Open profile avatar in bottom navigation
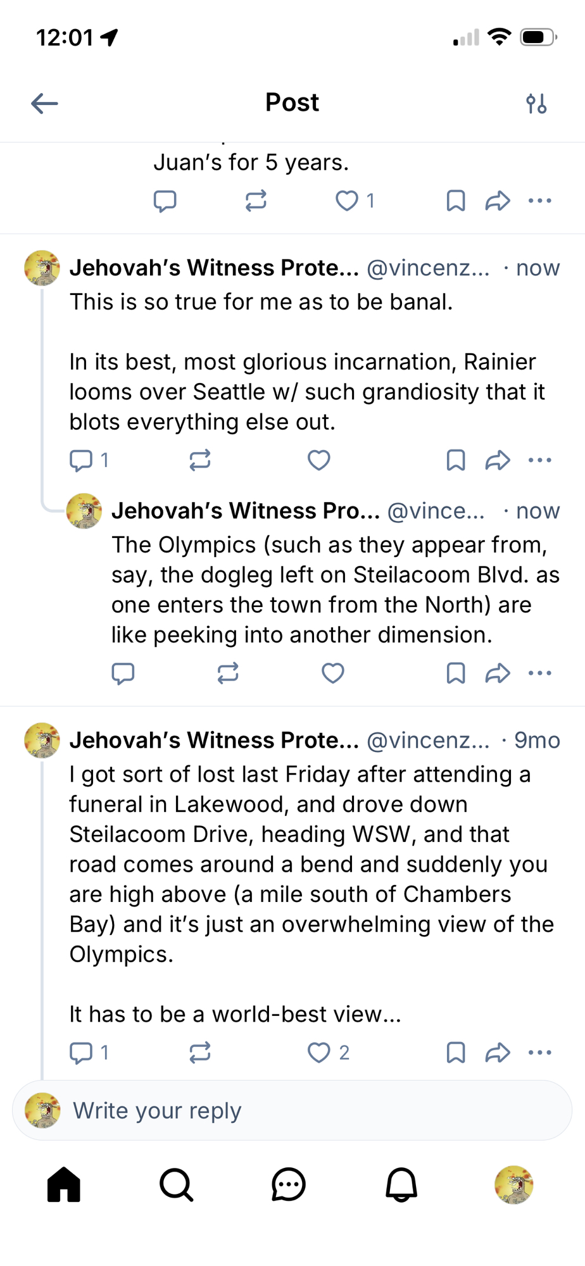Image resolution: width=585 pixels, height=1266 pixels. pyautogui.click(x=513, y=1184)
